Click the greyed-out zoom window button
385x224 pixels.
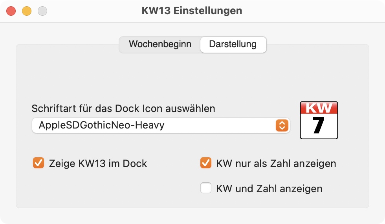42,11
